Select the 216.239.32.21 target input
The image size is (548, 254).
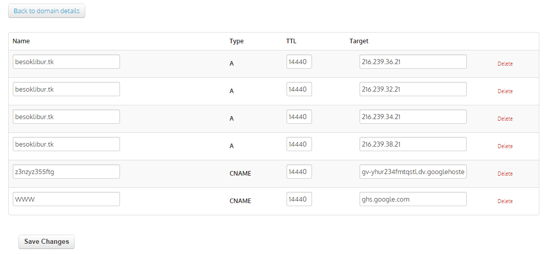coord(413,89)
